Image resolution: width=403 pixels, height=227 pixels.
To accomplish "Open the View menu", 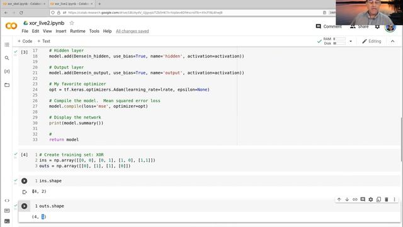I will (x=47, y=31).
